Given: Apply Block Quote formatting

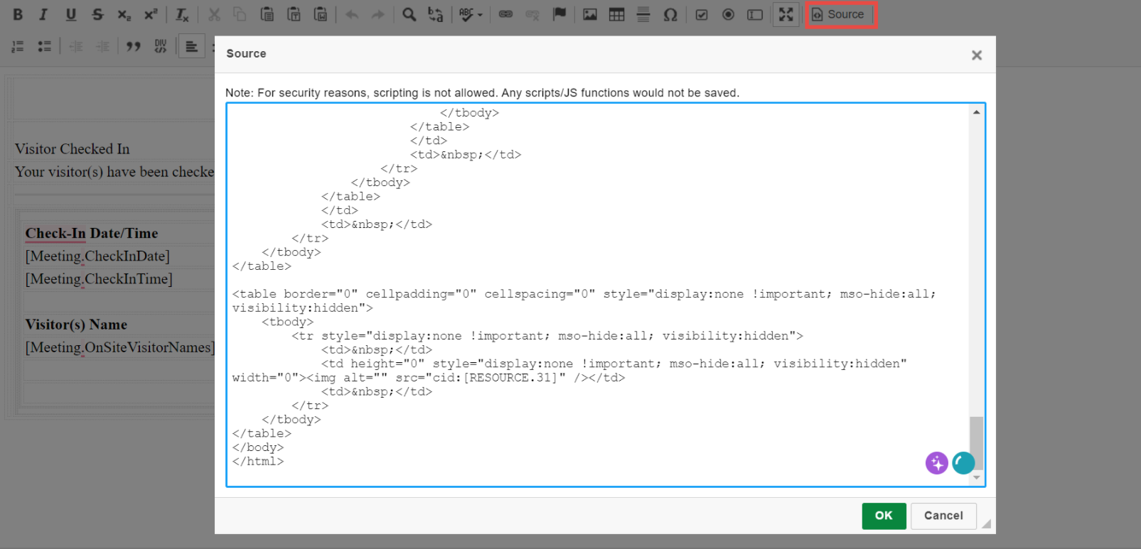Looking at the screenshot, I should [x=133, y=46].
